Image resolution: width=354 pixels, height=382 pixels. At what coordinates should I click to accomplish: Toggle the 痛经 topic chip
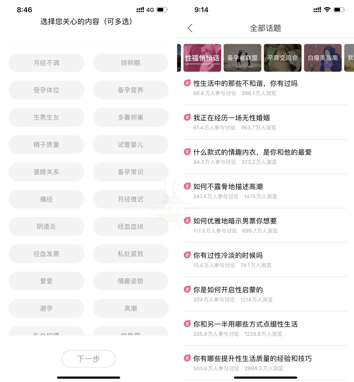(x=46, y=199)
